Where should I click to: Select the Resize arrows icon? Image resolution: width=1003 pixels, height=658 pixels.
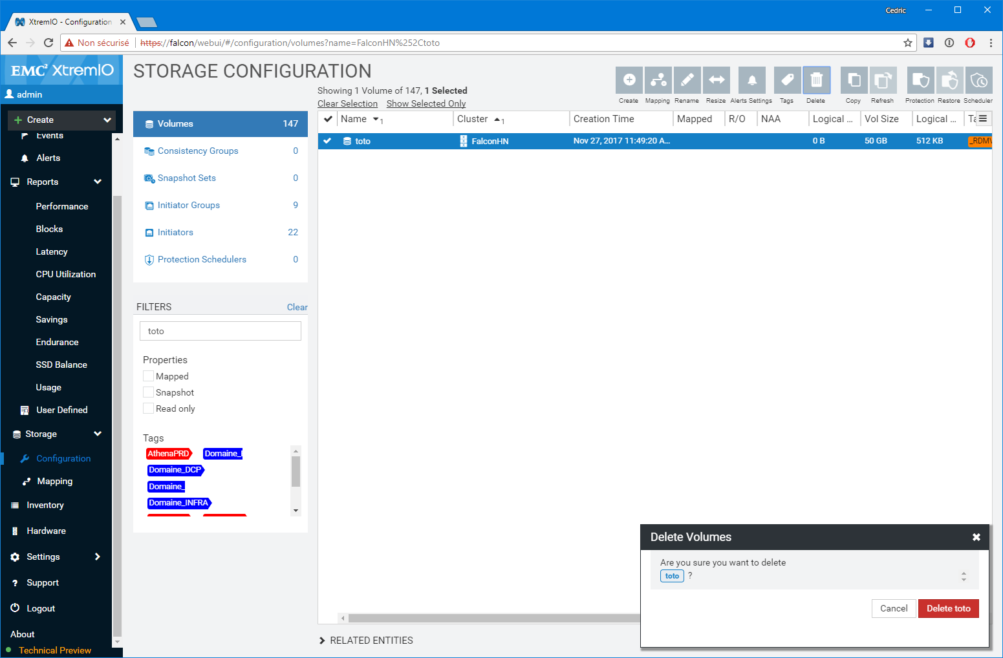pos(716,80)
